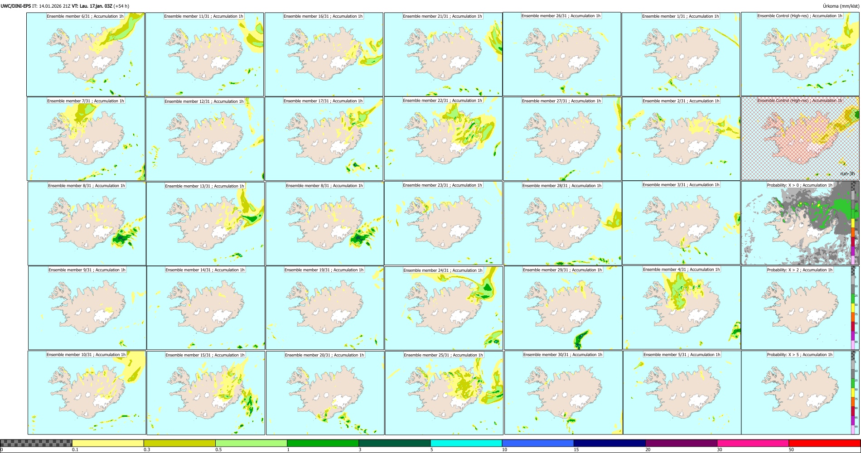Click the Ensemble member 3/31 map

[682, 222]
